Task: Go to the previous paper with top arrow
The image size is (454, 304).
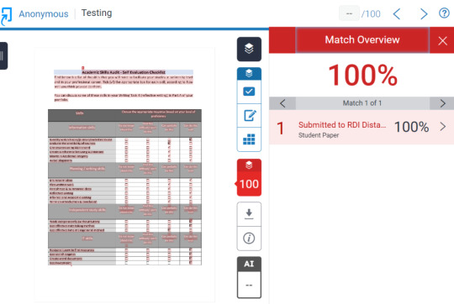Action: click(397, 13)
